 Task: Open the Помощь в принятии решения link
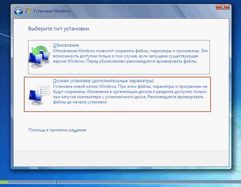tap(57, 130)
